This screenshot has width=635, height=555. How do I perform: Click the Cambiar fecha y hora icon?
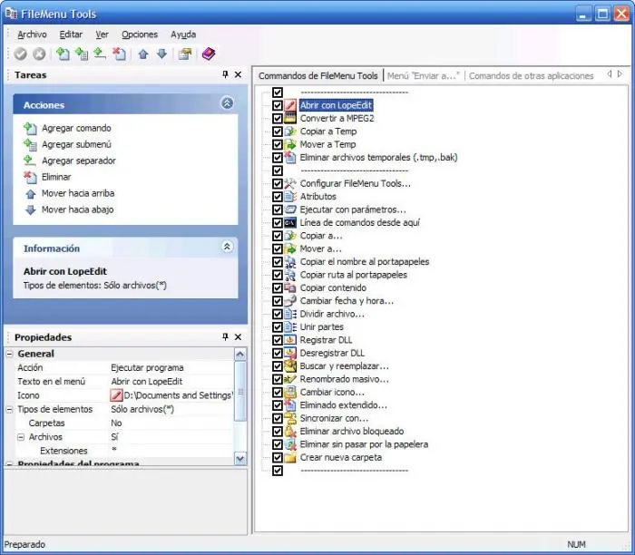pyautogui.click(x=290, y=301)
